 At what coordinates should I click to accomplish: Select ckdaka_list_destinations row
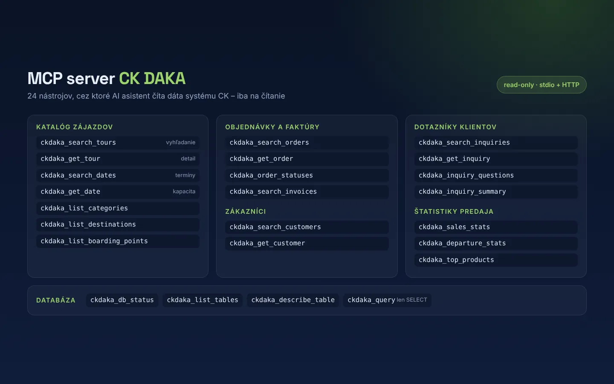click(x=118, y=224)
